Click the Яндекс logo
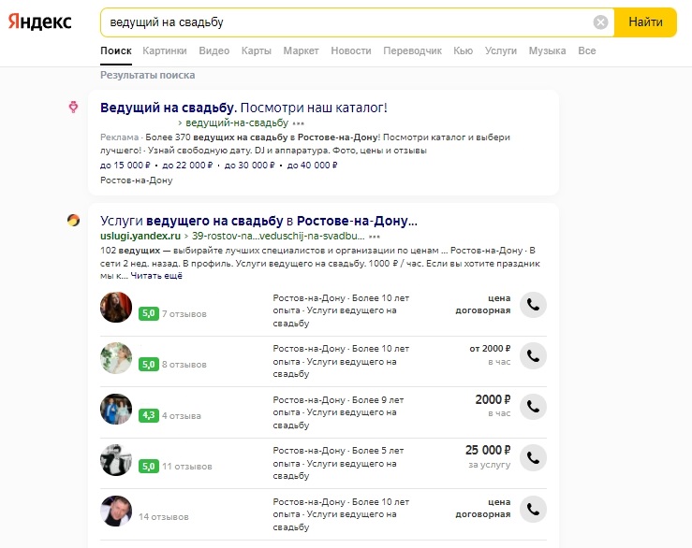Viewport: 692px width, 548px height. 39,22
